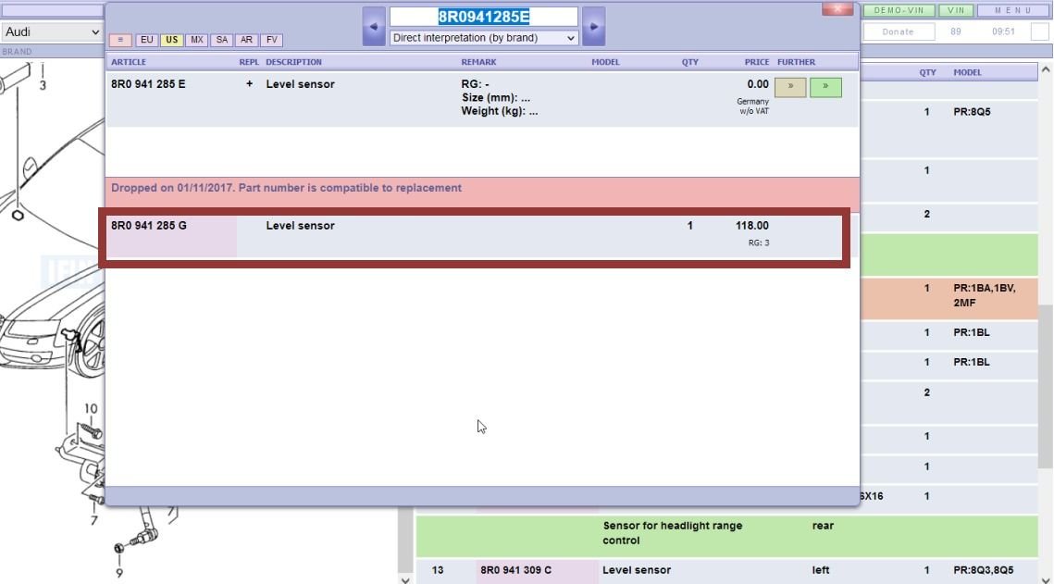Click the Donate button
The width and height of the screenshot is (1054, 584).
pyautogui.click(x=899, y=31)
